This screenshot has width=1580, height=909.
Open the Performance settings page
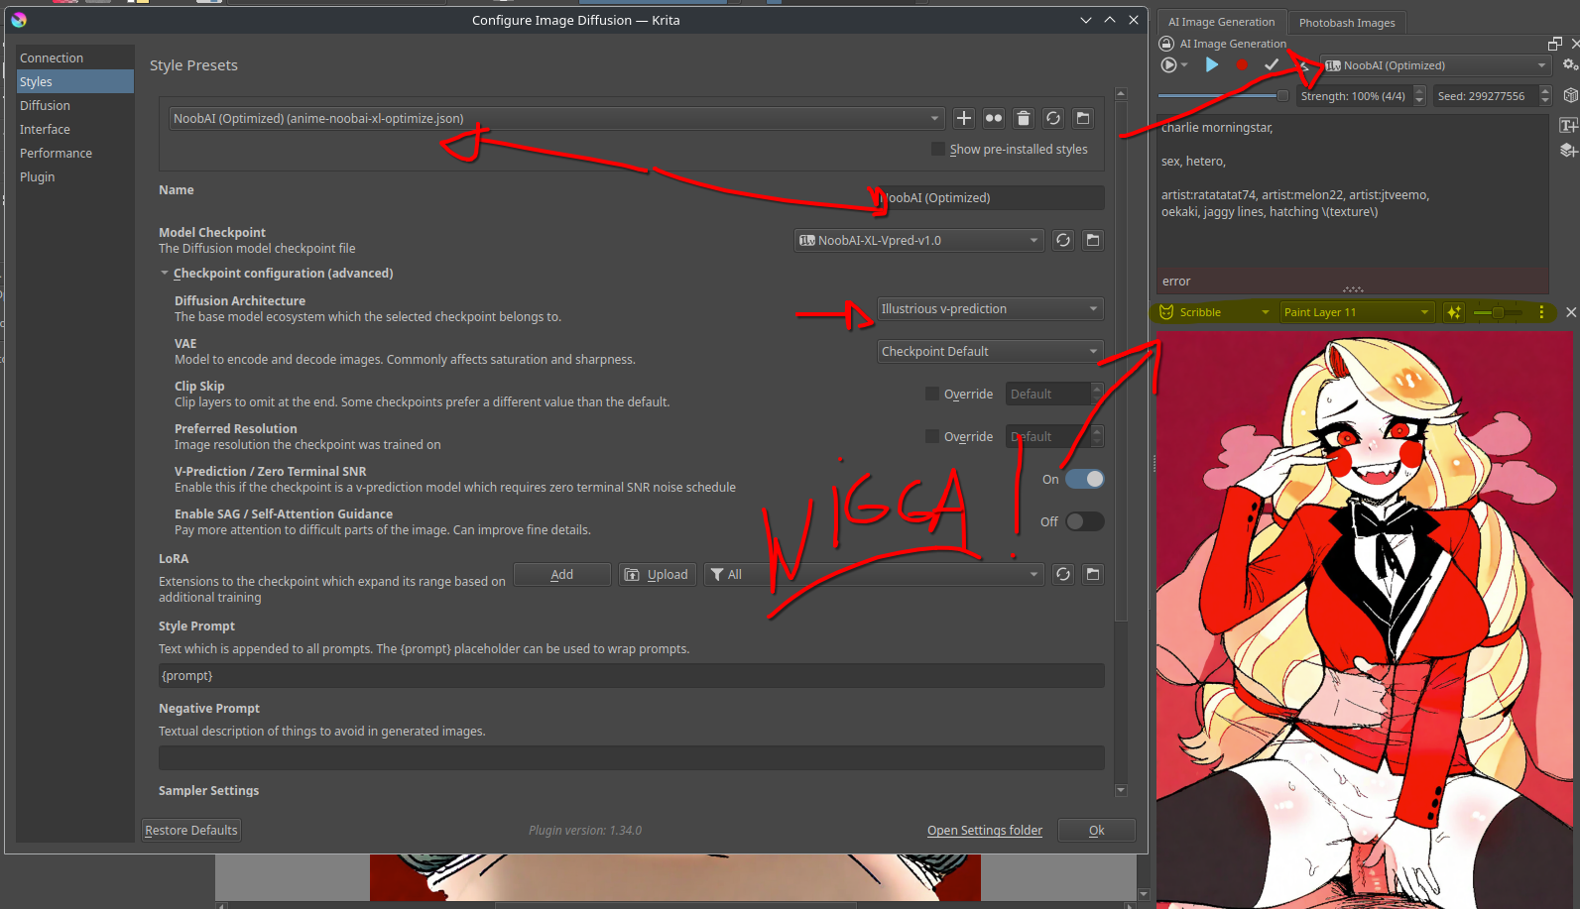click(x=75, y=153)
